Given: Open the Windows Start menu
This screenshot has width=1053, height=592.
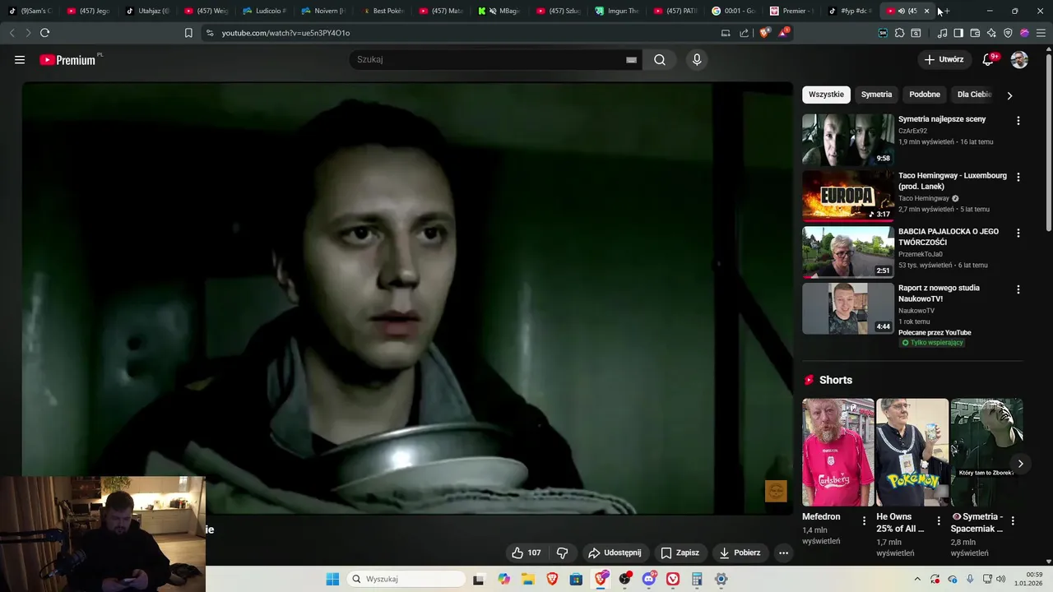Looking at the screenshot, I should coord(332,579).
